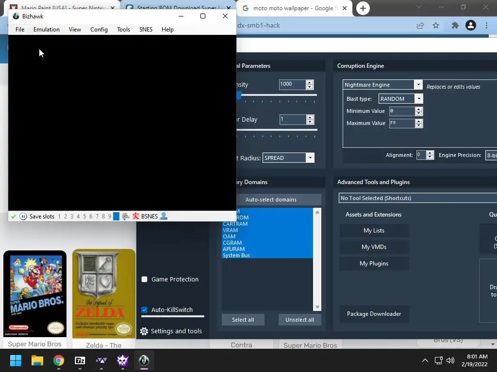
Task: Enable the Game Protection checkbox
Action: [144, 279]
